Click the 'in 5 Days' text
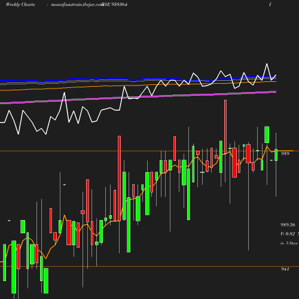This screenshot has width=299, height=299. pos(289,243)
